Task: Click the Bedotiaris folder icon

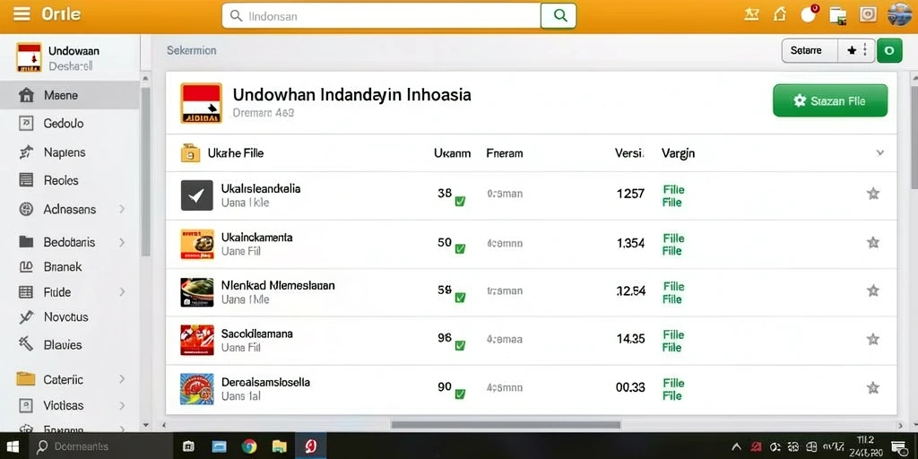Action: [26, 242]
